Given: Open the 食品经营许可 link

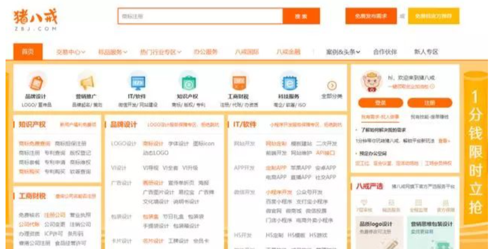Looking at the screenshot, I should tap(70, 243).
